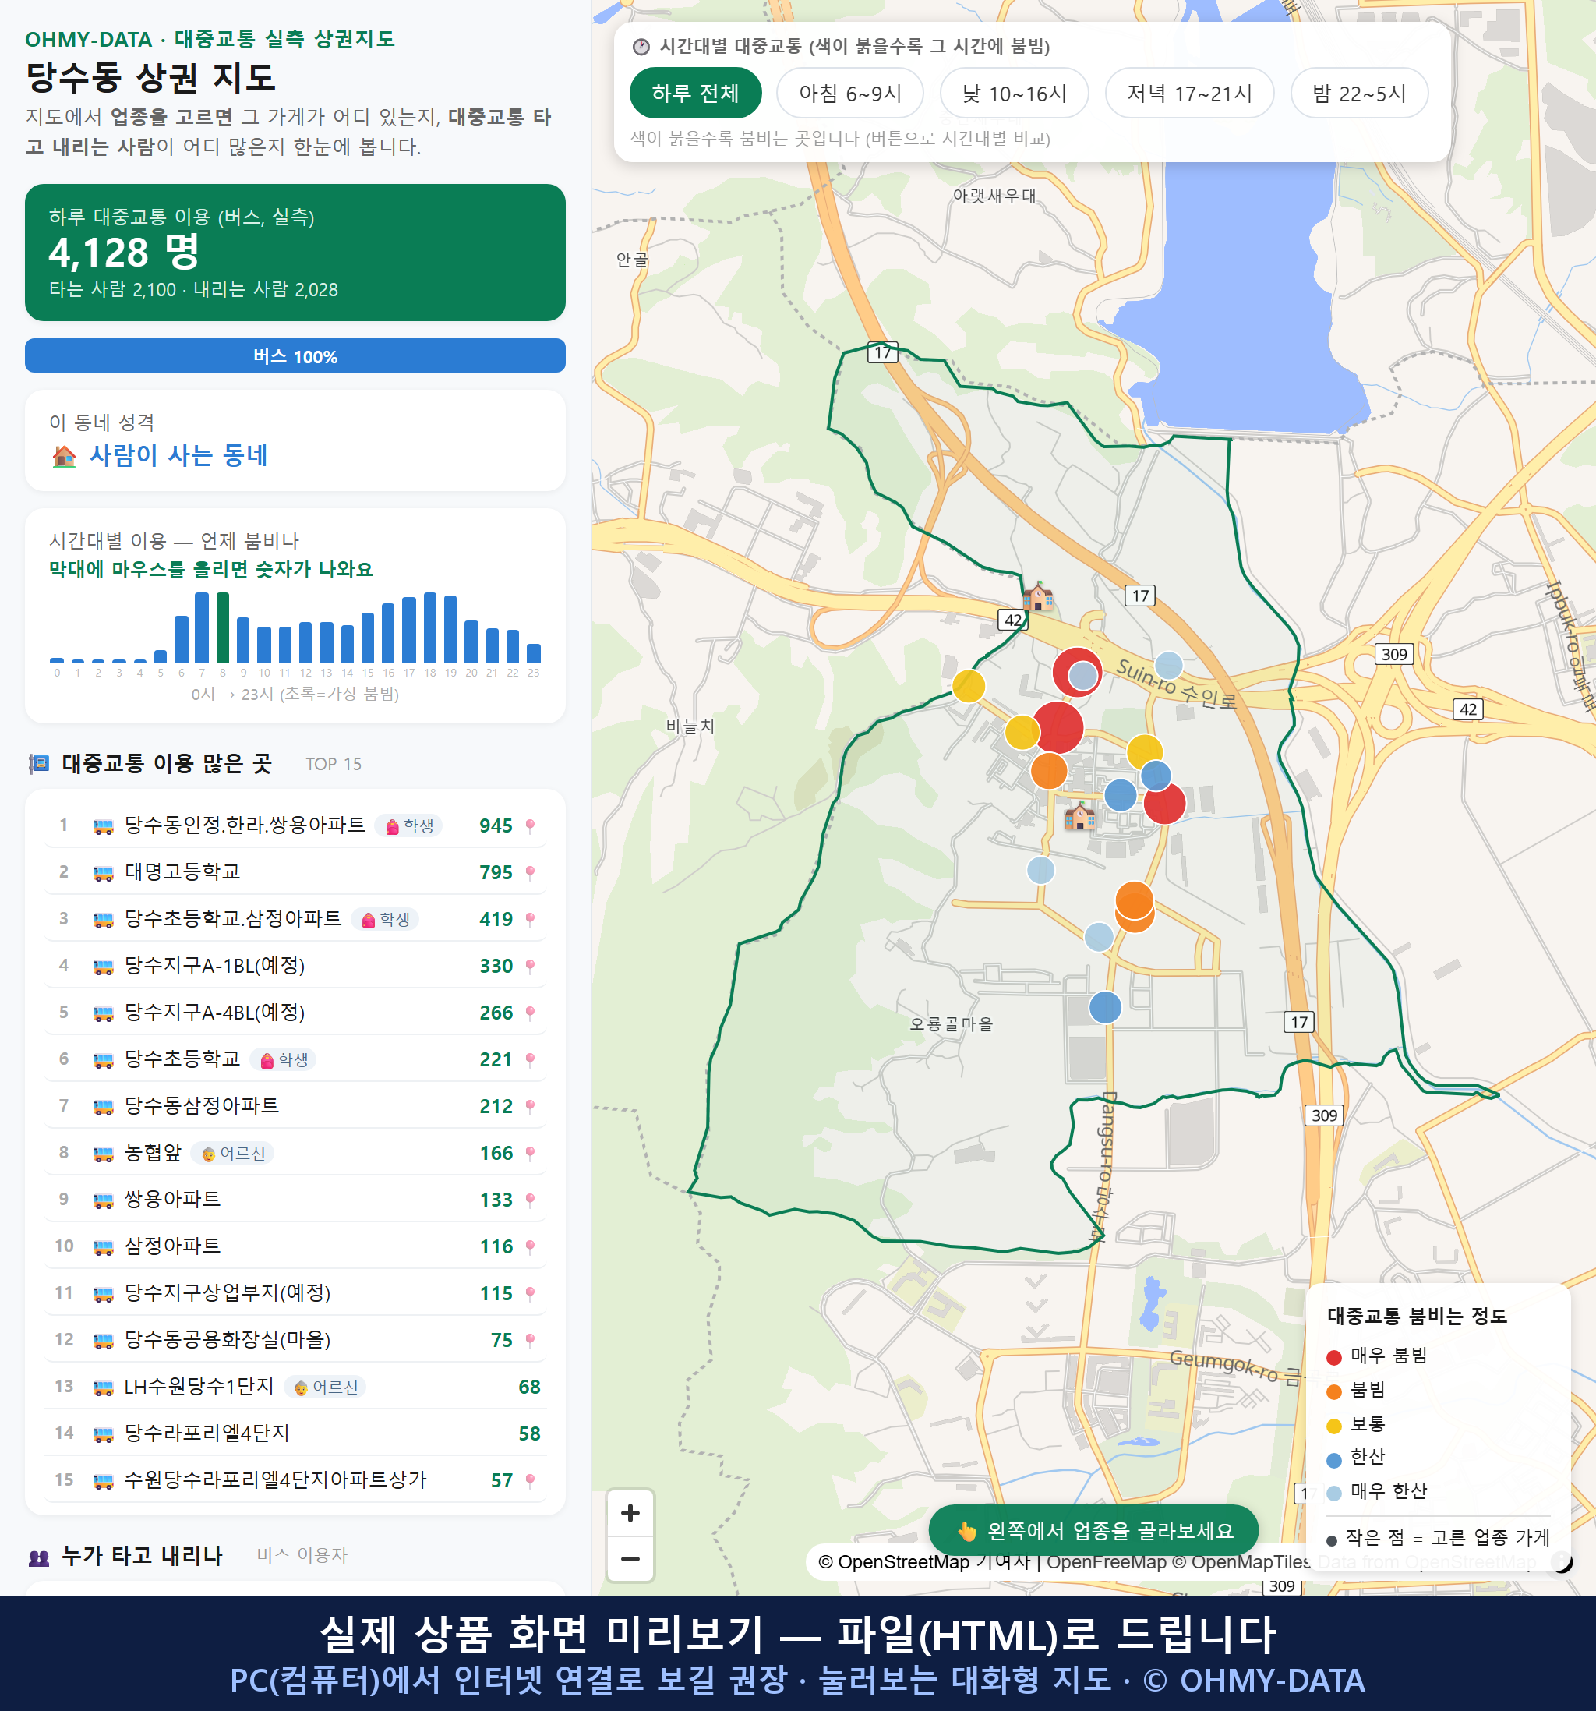Click the 버스 100% blue progress bar
Screen dimensions: 1596x1711
295,356
